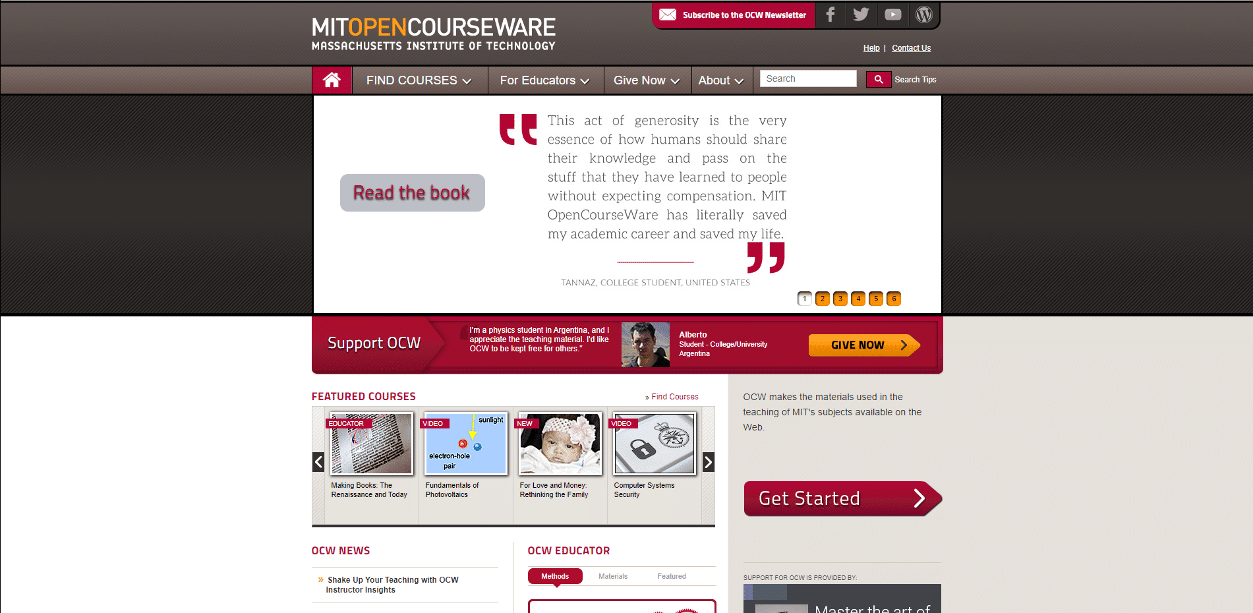The width and height of the screenshot is (1253, 613).
Task: Open the WordPress blog icon
Action: 924,15
